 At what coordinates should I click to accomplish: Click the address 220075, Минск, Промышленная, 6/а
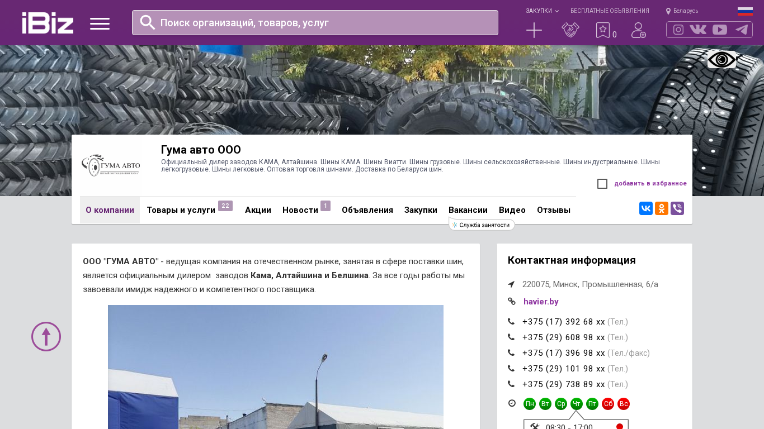pyautogui.click(x=590, y=284)
